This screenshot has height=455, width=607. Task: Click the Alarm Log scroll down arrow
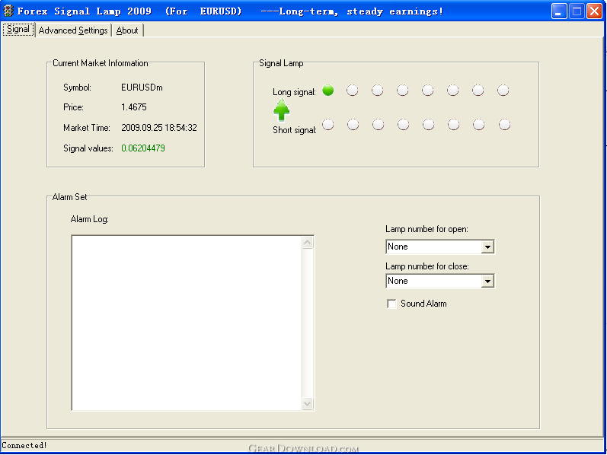[x=308, y=403]
